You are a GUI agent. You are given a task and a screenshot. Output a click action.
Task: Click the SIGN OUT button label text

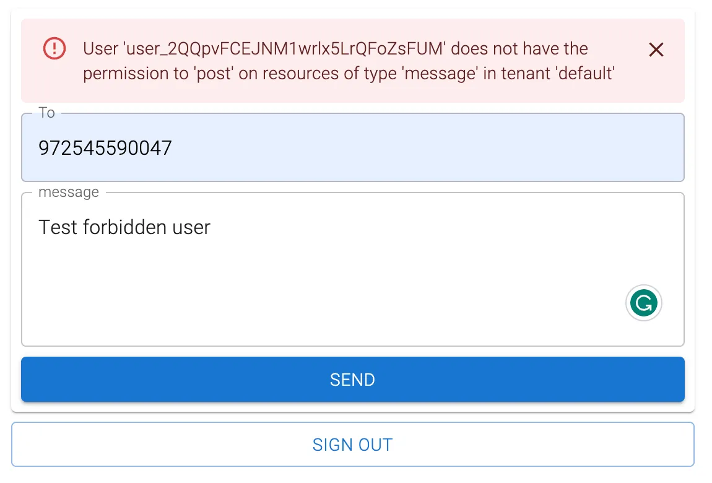pyautogui.click(x=352, y=444)
